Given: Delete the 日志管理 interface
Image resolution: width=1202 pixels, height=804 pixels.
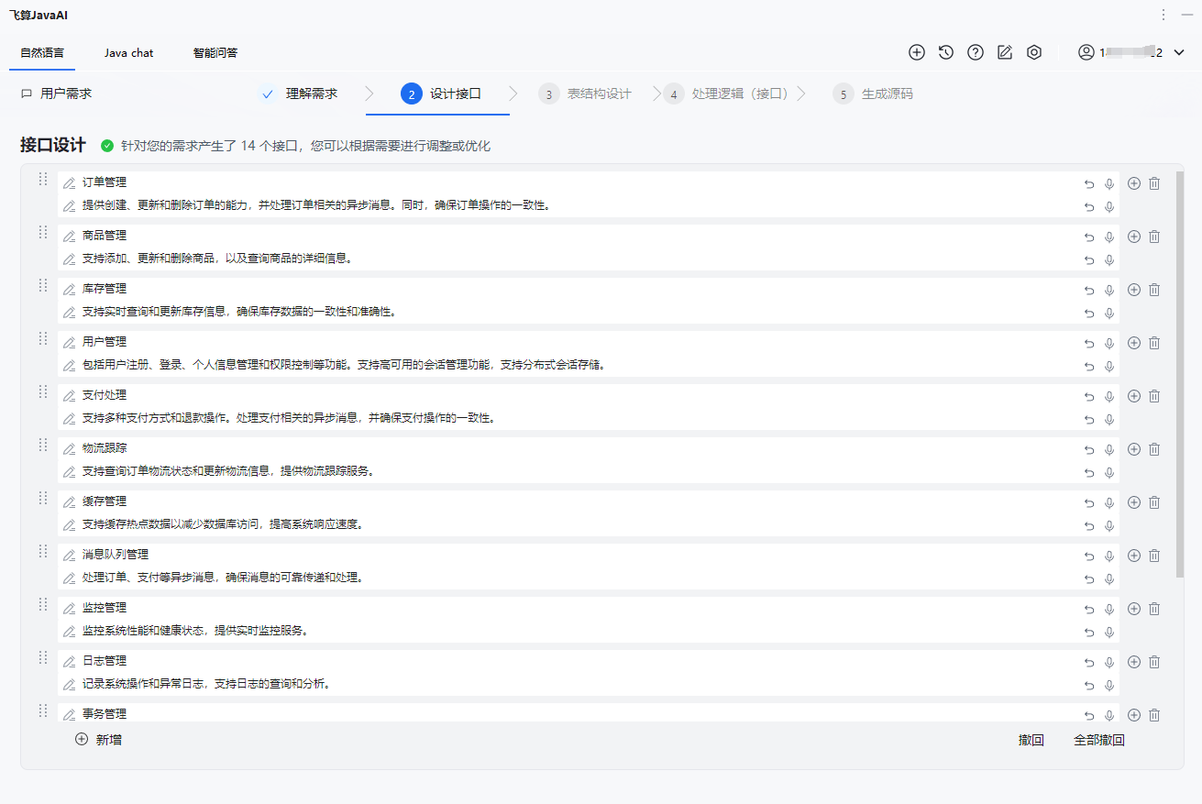Looking at the screenshot, I should [1154, 662].
